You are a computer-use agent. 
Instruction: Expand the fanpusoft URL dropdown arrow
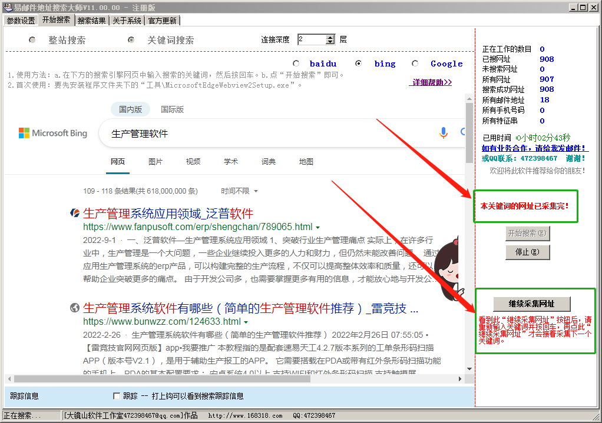[318, 228]
